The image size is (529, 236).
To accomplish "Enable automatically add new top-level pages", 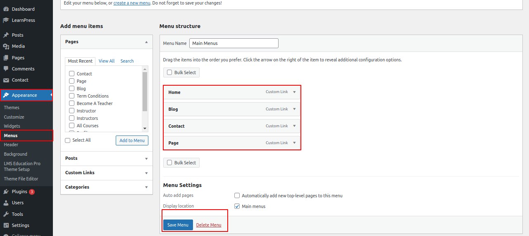I will tap(237, 196).
